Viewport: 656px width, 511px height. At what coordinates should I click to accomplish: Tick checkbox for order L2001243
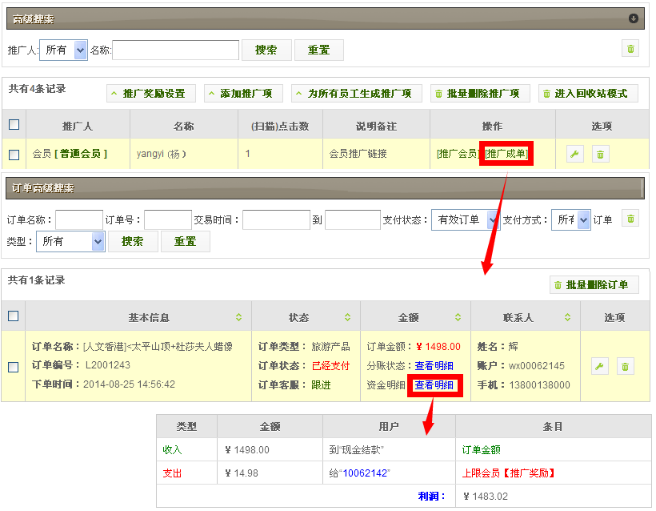coord(13,367)
